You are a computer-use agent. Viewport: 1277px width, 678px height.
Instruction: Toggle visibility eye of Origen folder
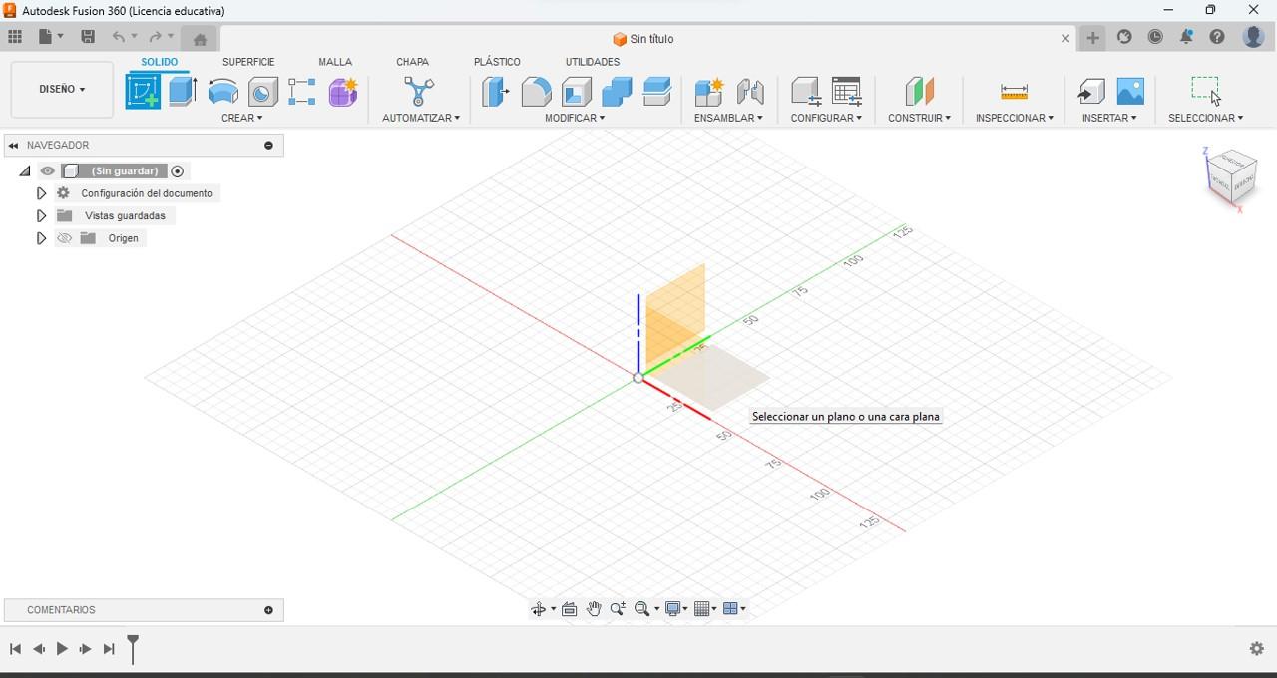point(65,238)
